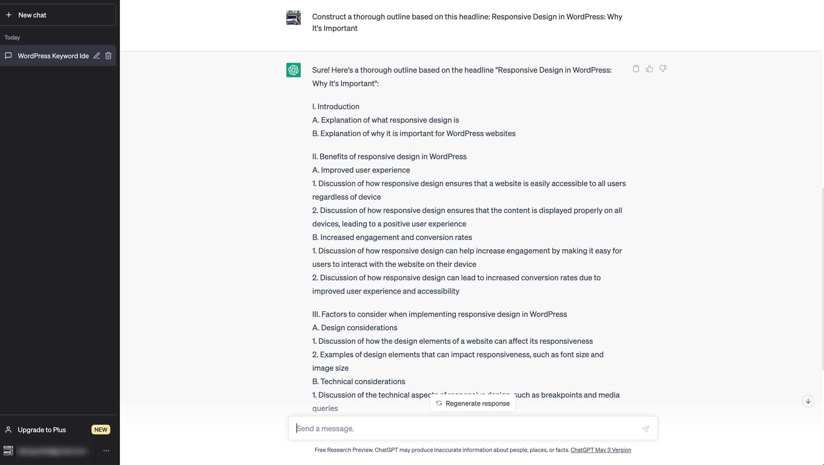Screen dimensions: 824x465
Task: Delete the WordPress Keyword Ide chat
Action: click(108, 56)
